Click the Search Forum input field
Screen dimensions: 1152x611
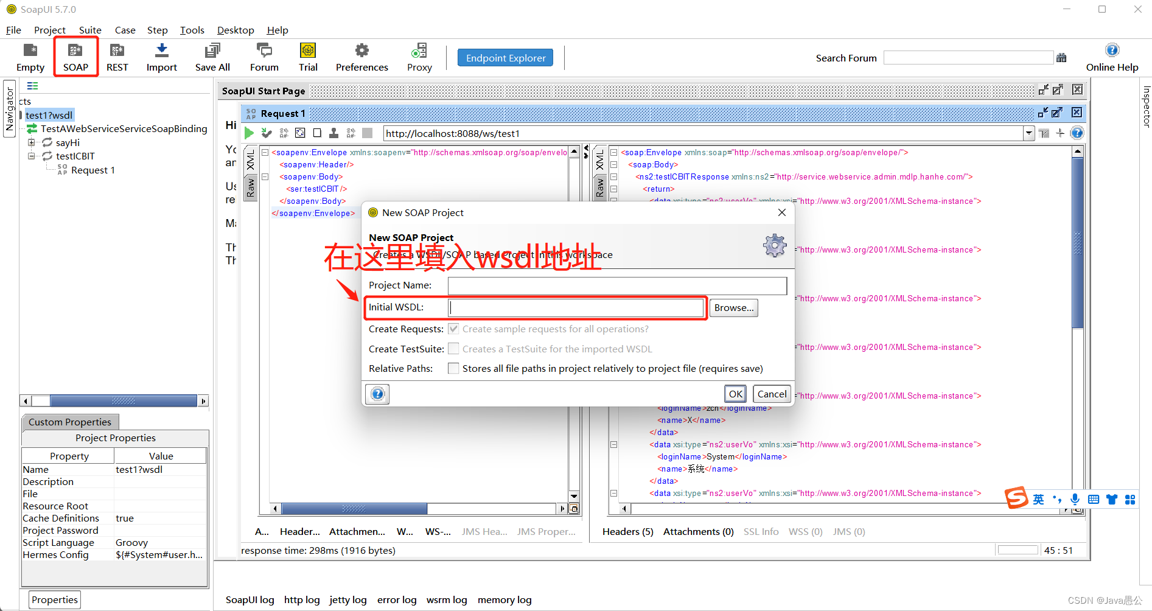click(x=968, y=58)
